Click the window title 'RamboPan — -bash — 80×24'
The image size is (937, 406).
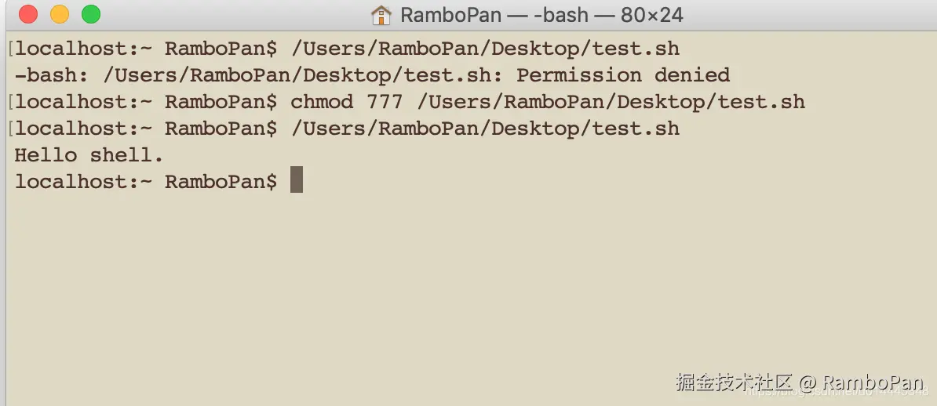coord(541,14)
